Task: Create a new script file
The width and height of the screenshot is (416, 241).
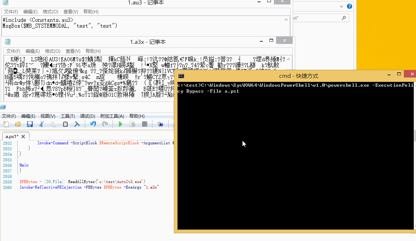Action: click(x=6, y=124)
